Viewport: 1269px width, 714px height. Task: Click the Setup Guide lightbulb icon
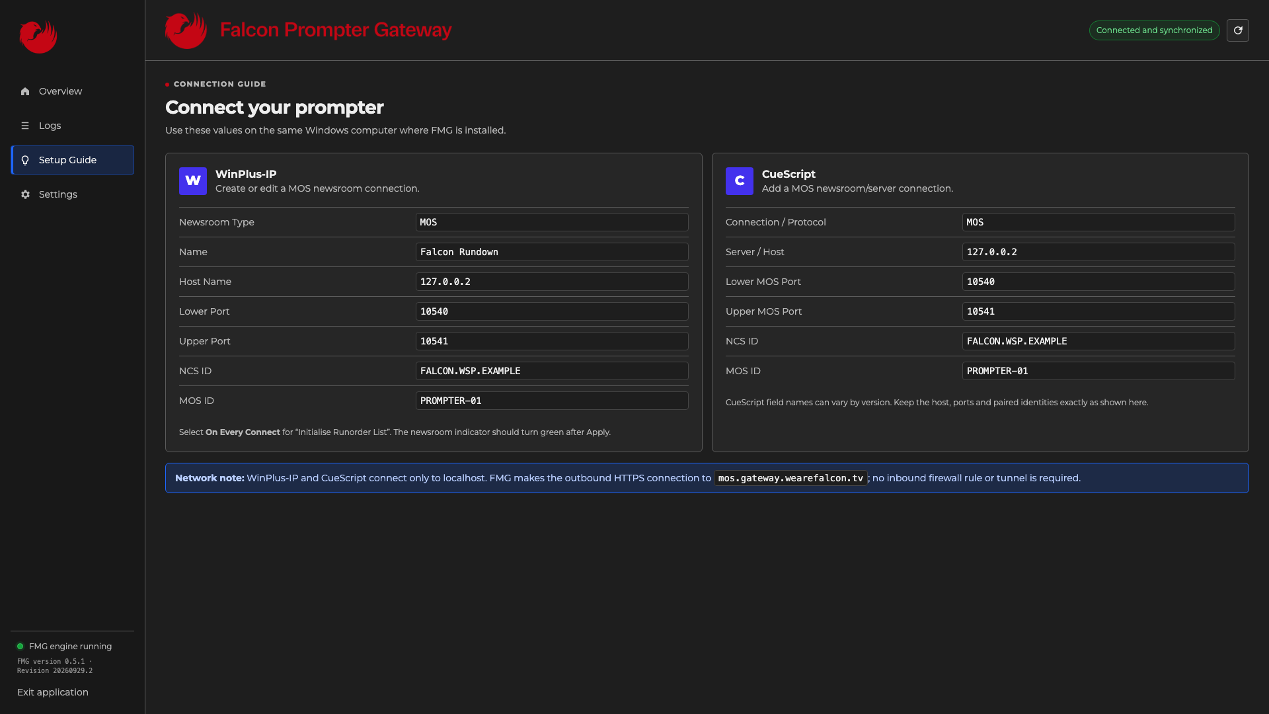pyautogui.click(x=25, y=160)
